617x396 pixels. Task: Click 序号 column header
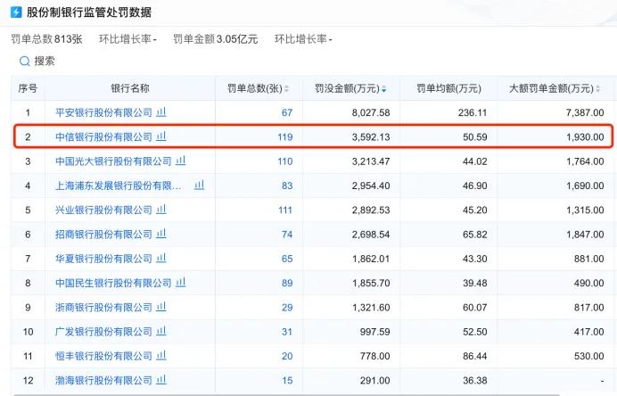tap(28, 88)
